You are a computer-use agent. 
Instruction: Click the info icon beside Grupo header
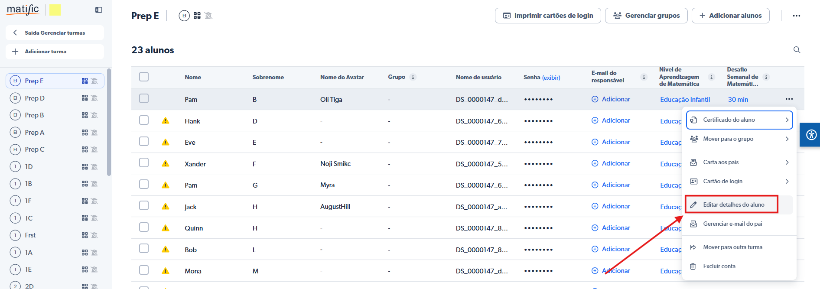click(413, 77)
